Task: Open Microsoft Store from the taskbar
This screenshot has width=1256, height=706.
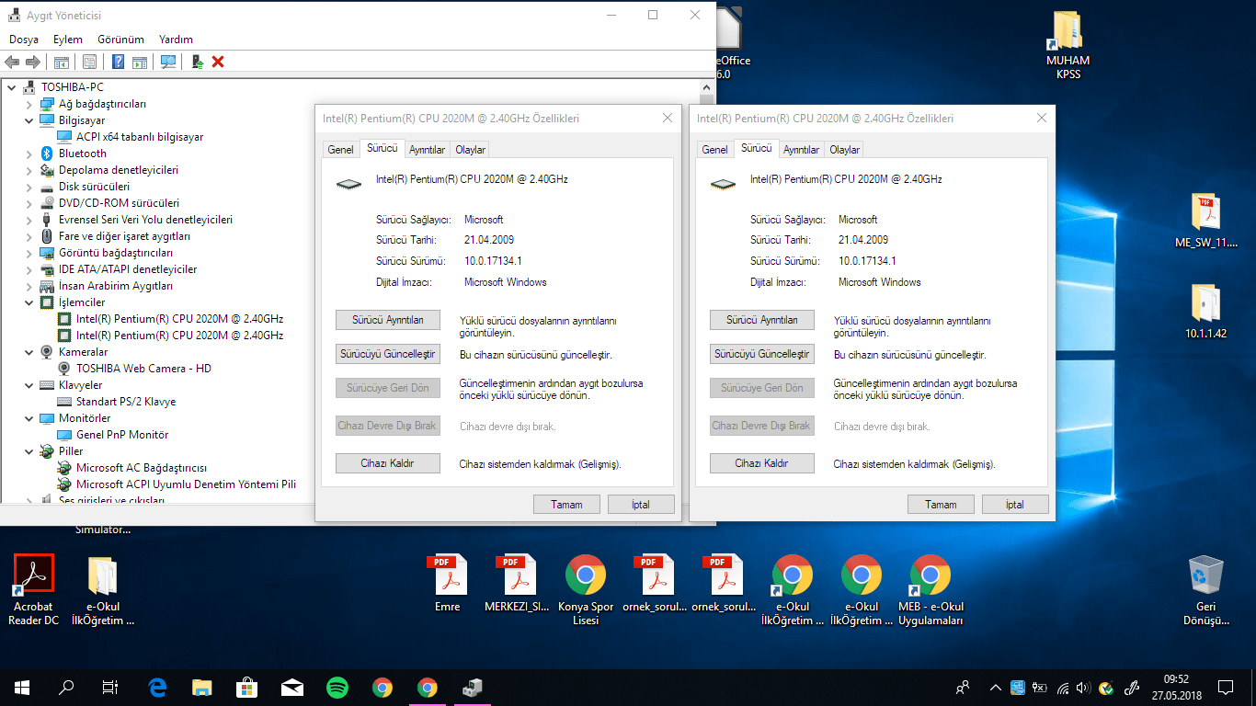Action: tap(247, 687)
